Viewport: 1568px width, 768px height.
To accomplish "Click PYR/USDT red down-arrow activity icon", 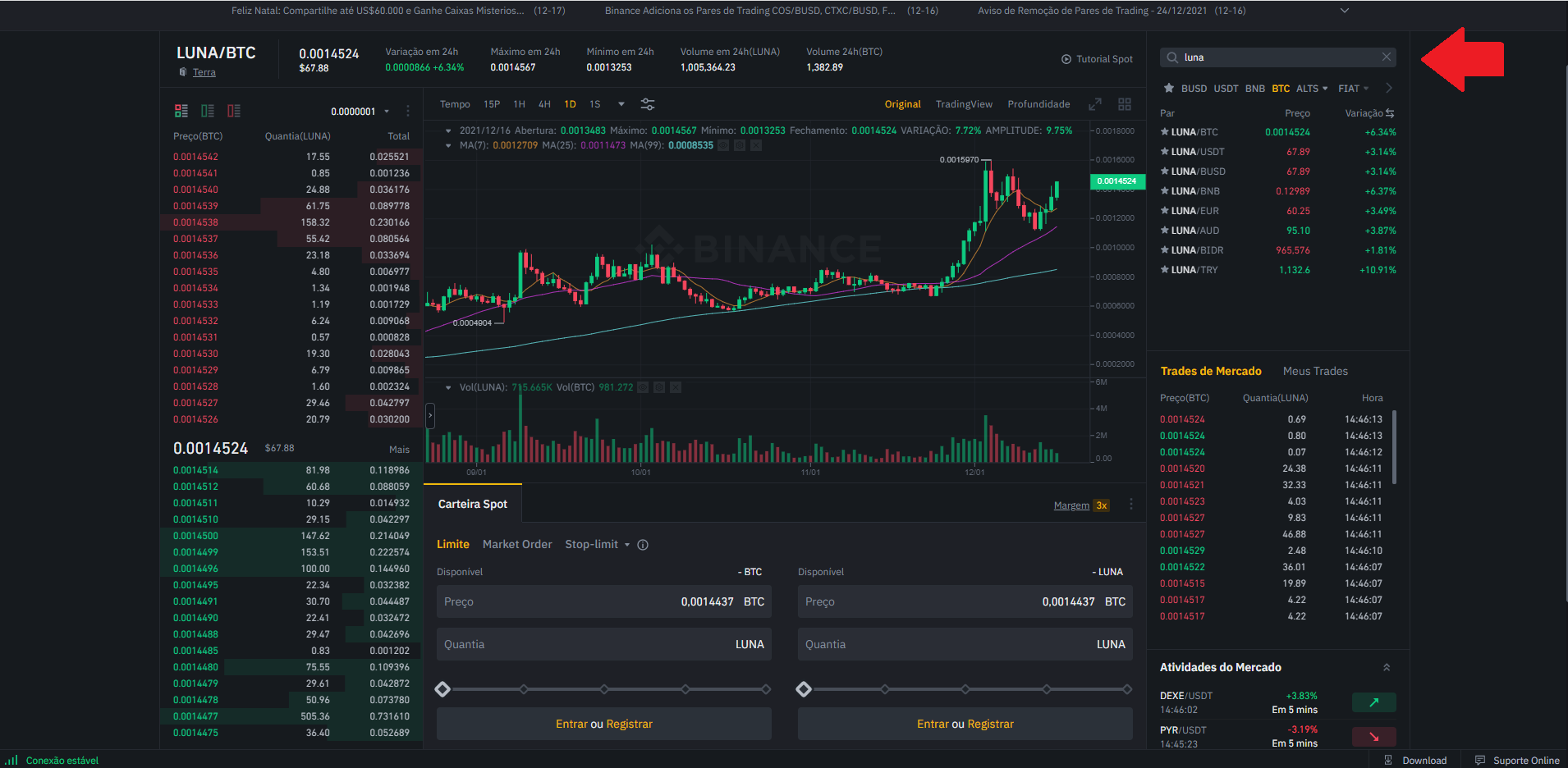I will (x=1374, y=737).
